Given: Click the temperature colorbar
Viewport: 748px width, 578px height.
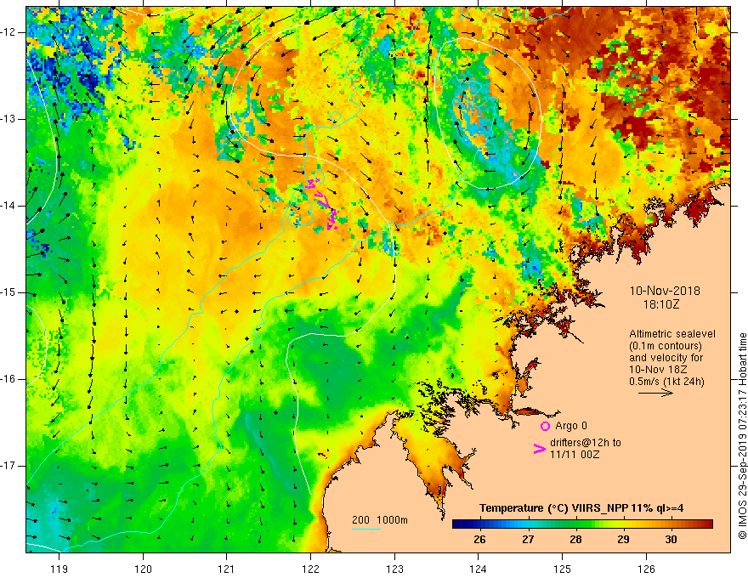Looking at the screenshot, I should (x=582, y=524).
